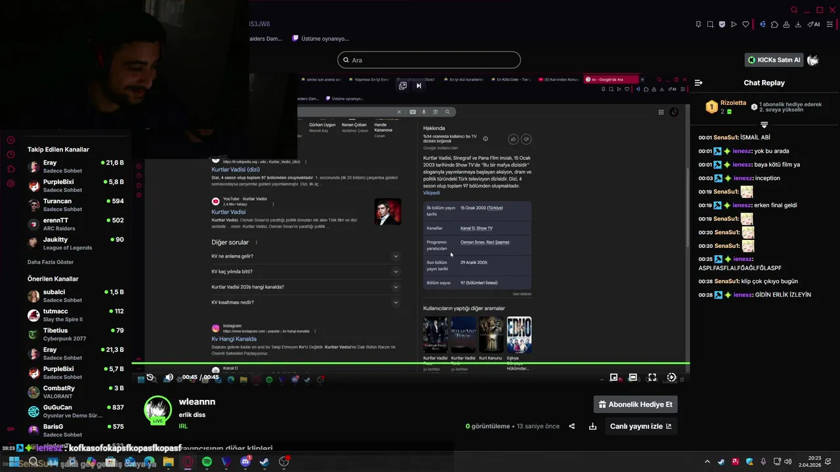This screenshot has height=472, width=840.
Task: Open PurpleBixi with 5,8 B viewers
Action: click(75, 186)
